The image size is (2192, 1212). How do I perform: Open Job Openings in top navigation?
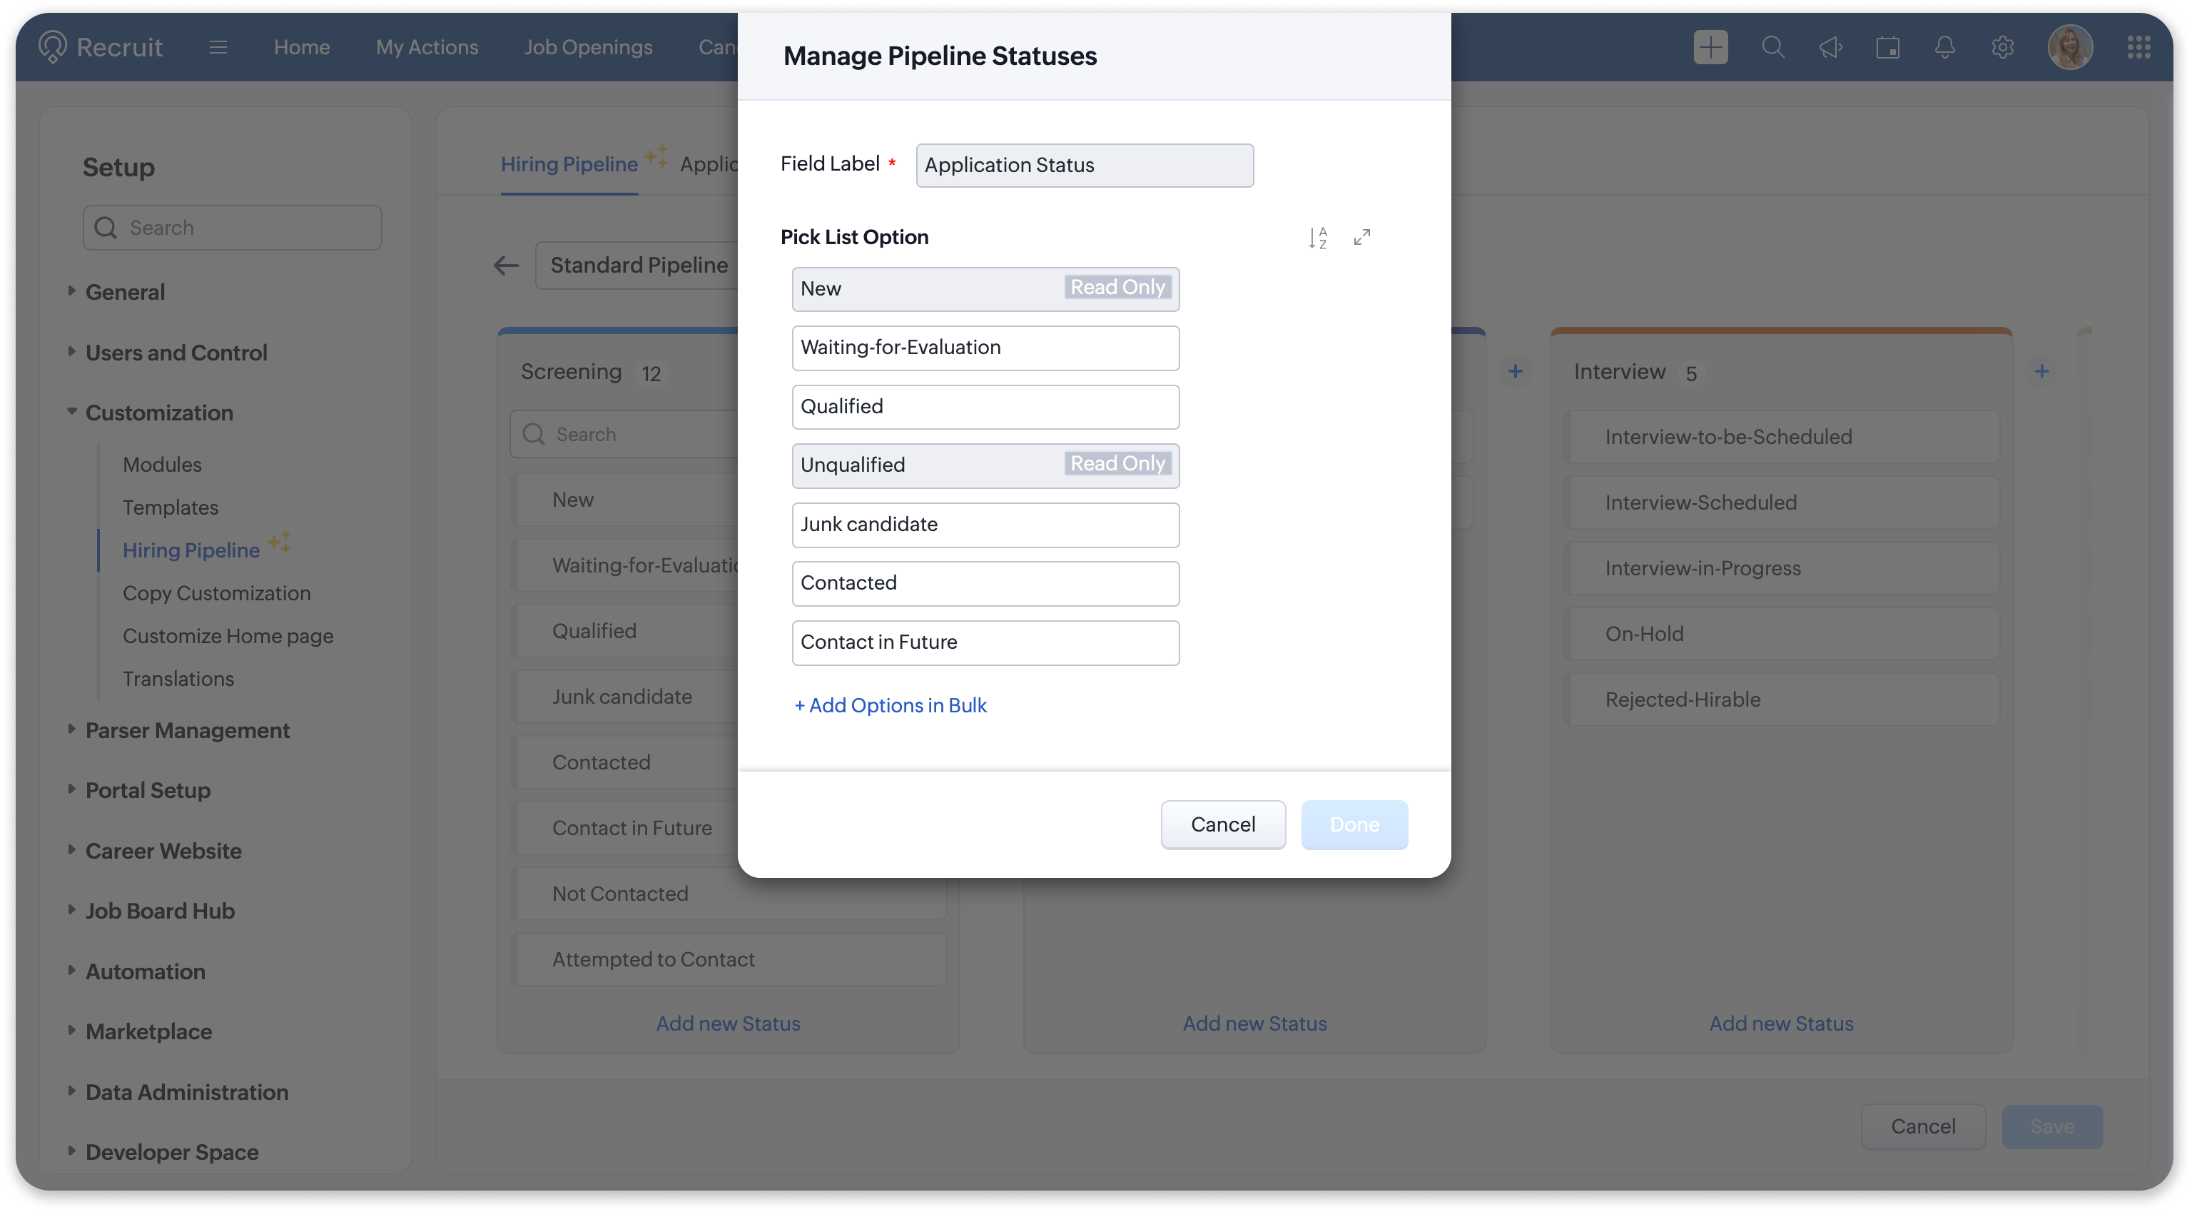coord(588,47)
